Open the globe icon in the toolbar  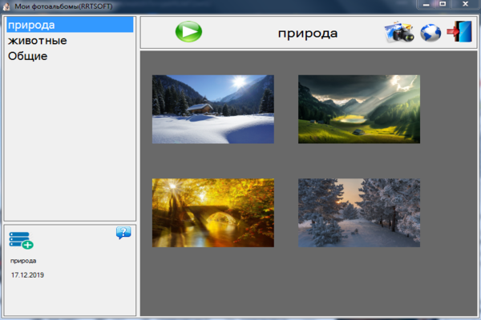(431, 34)
